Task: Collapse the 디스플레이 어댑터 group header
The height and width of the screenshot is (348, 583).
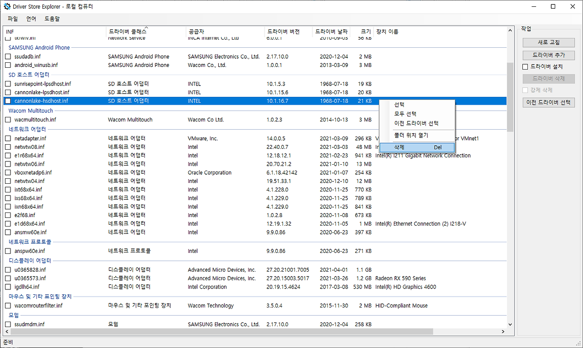Action: point(30,261)
